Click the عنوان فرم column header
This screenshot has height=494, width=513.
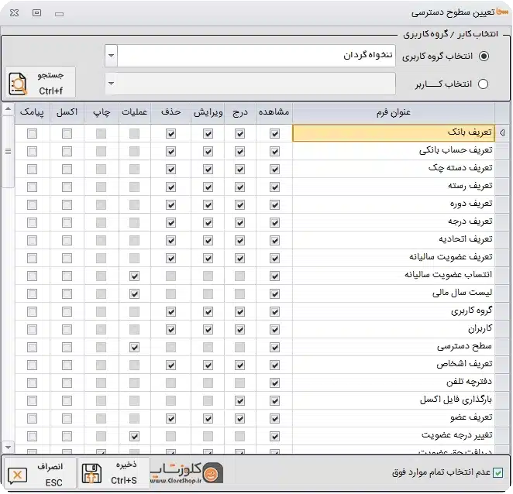(x=393, y=112)
